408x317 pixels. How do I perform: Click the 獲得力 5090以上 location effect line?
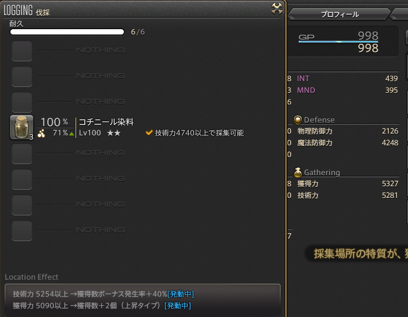coord(102,305)
